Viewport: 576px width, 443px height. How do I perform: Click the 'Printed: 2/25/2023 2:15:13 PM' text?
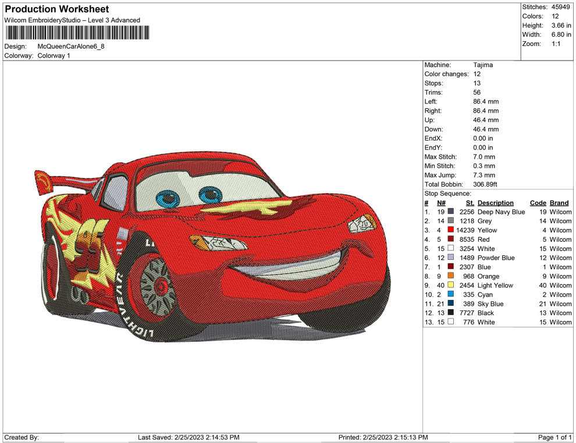pos(383,437)
